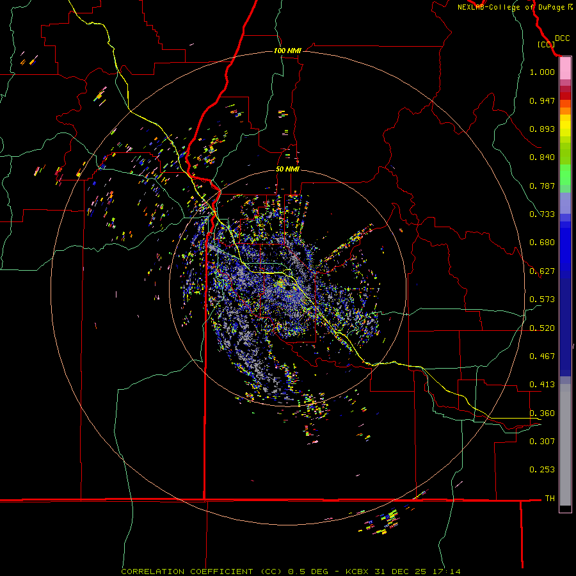Pick the pink segment of the color bar
Screen dimensions: 576x576
coord(565,68)
